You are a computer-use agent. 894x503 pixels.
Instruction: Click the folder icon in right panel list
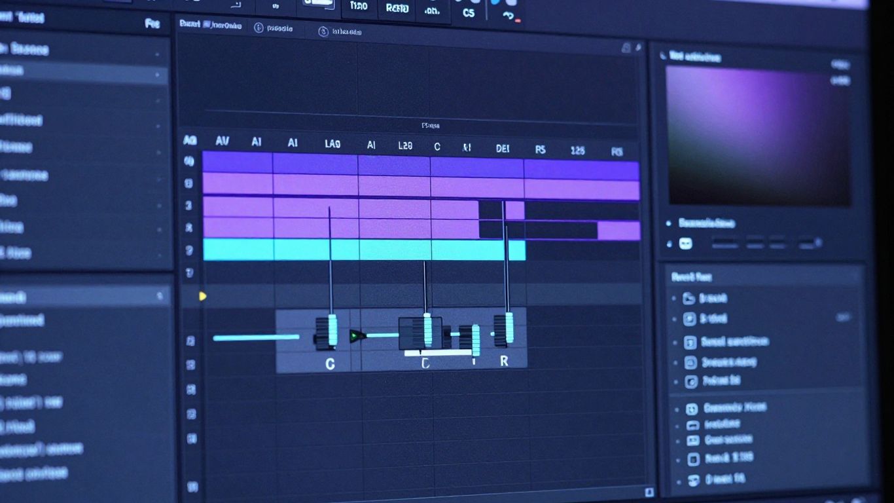coord(689,299)
